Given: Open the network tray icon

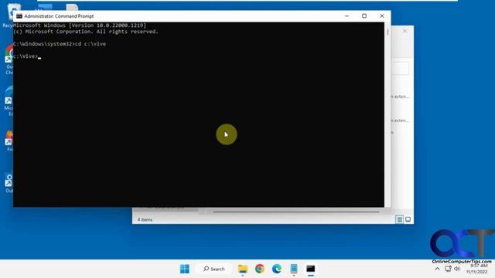Looking at the screenshot, I should click(x=448, y=269).
